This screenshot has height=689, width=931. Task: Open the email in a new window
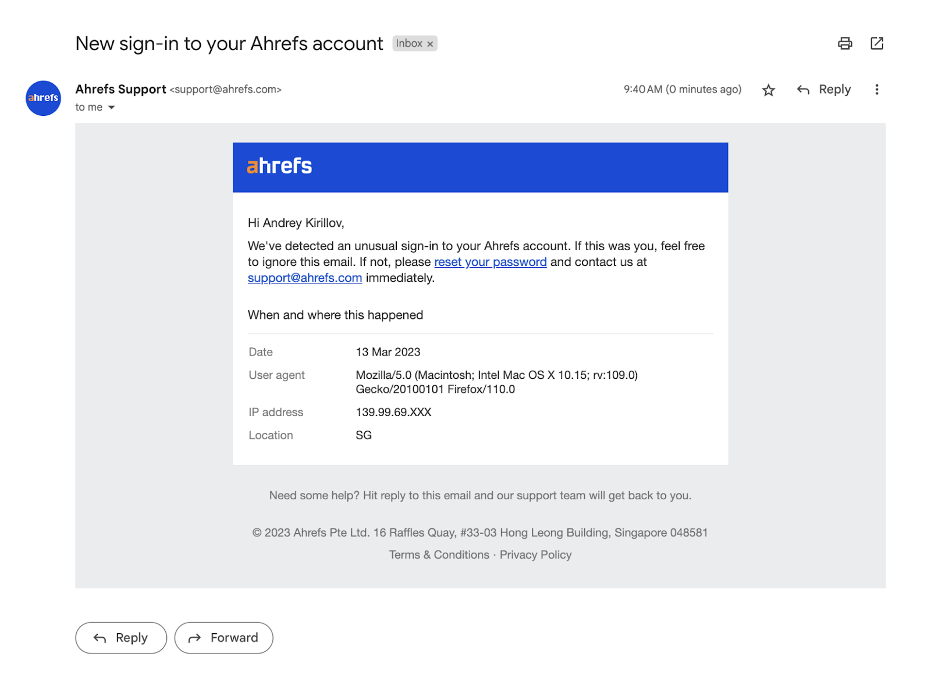(877, 43)
